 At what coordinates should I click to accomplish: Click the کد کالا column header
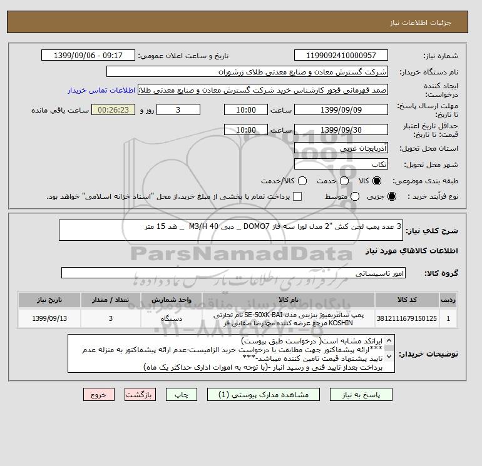click(407, 300)
